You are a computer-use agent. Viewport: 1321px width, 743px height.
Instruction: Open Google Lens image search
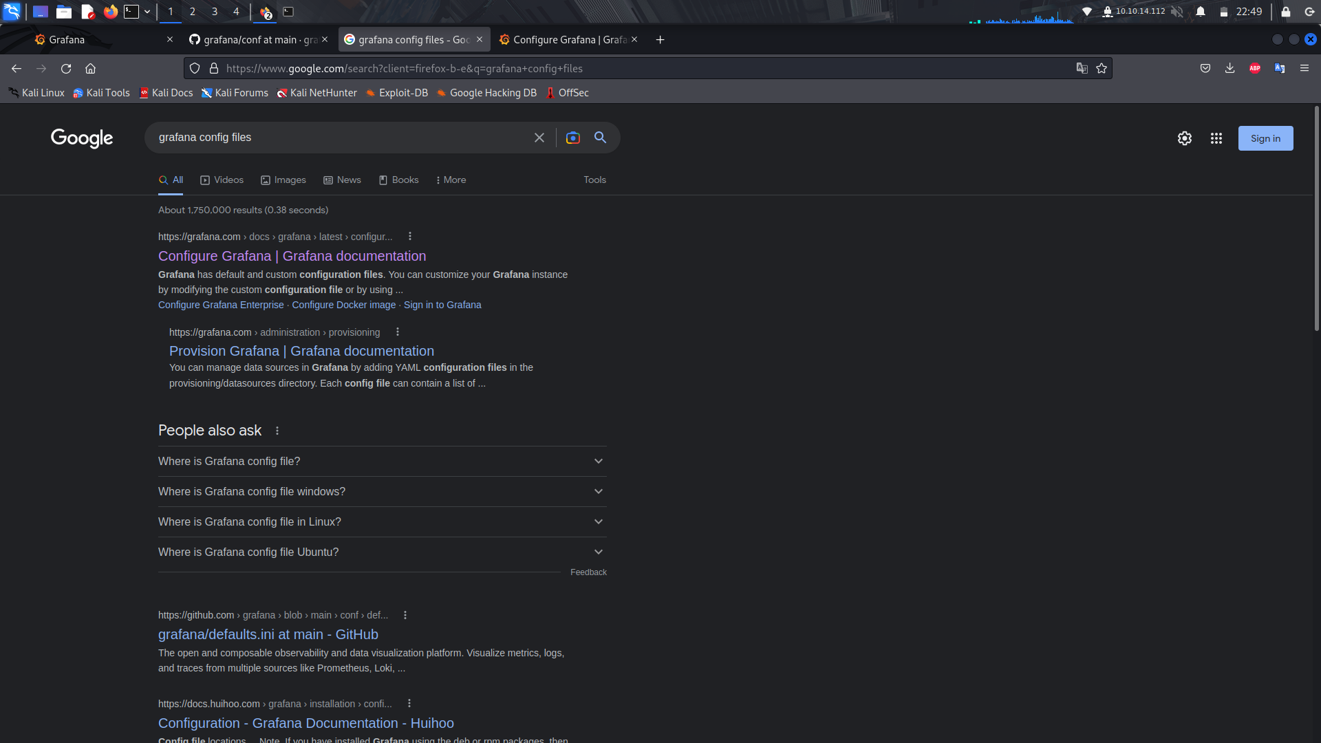coord(573,138)
